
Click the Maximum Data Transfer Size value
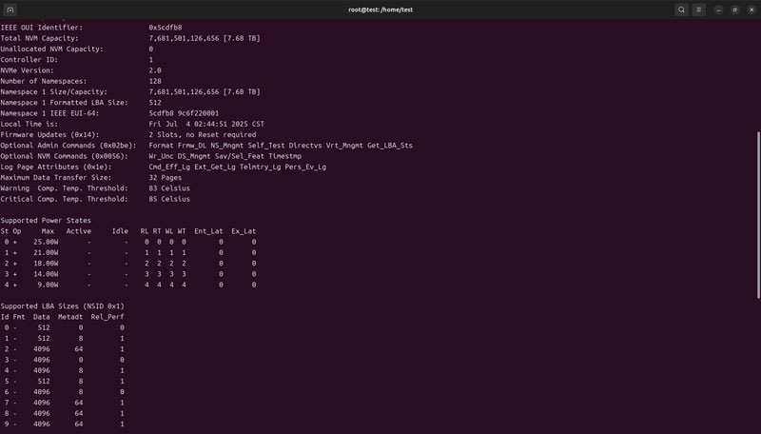tap(166, 177)
